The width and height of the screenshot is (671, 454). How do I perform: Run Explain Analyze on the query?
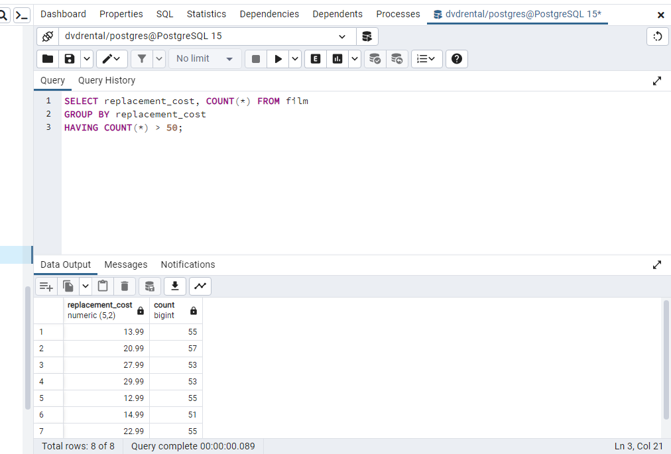coord(337,58)
